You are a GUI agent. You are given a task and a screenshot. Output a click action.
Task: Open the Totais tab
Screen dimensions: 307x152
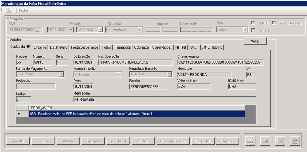106,47
